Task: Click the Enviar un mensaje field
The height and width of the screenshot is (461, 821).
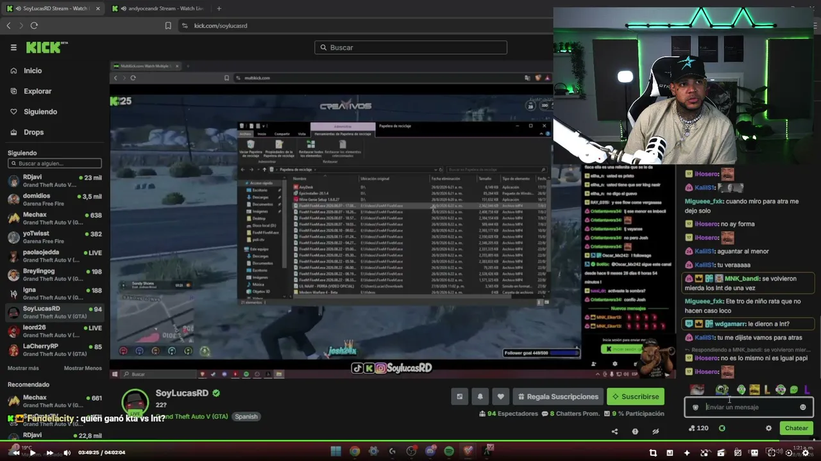Action: [x=749, y=407]
